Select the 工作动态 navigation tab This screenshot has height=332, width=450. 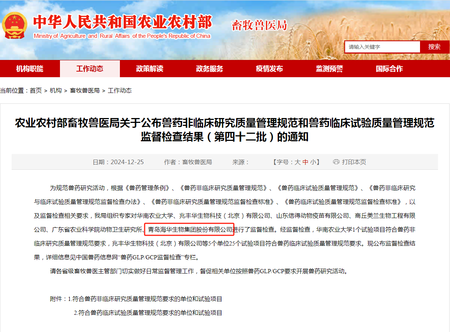(x=90, y=69)
